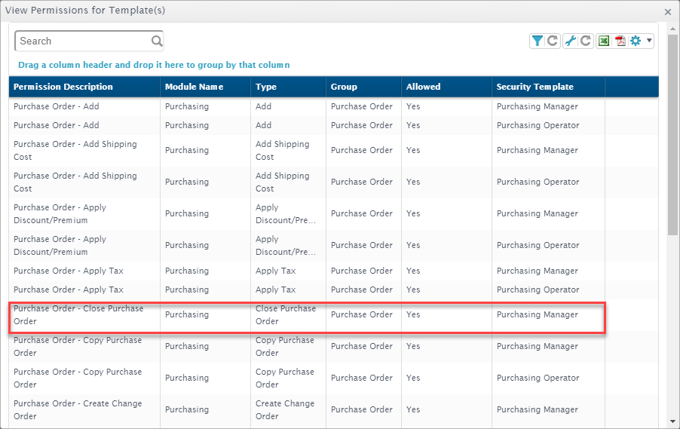Export the grid to Excel

coord(604,41)
